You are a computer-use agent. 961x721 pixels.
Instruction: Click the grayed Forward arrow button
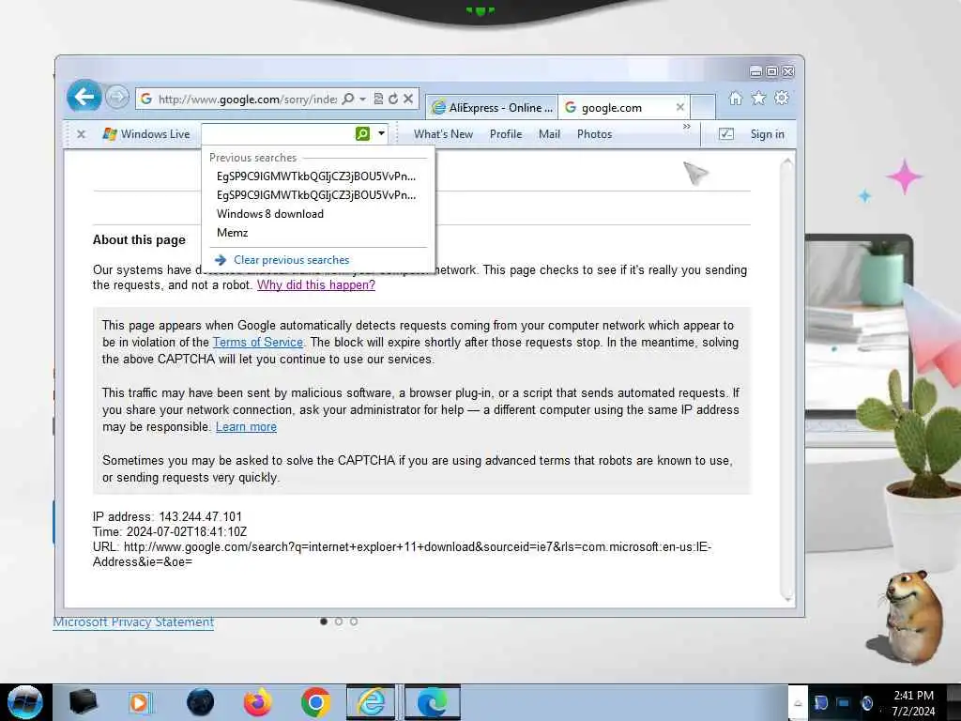(x=117, y=97)
